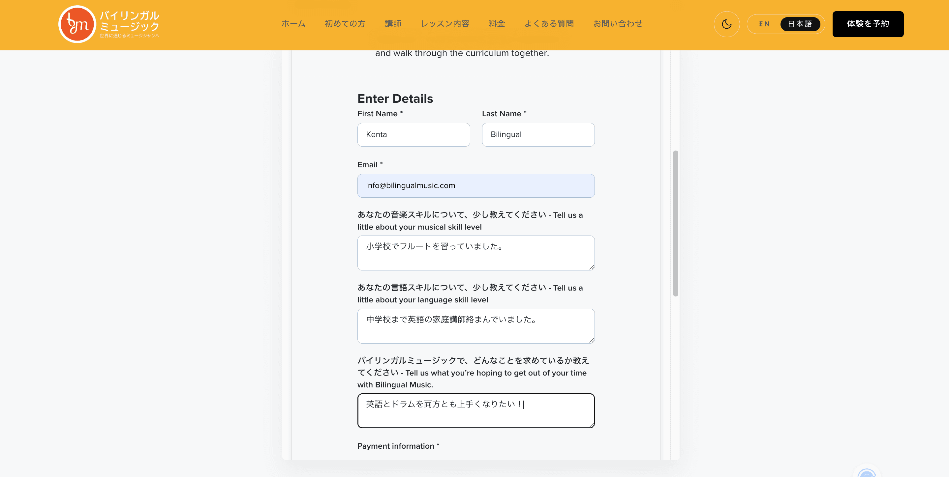Click the Bilingual Music expectations text box
Screen dimensions: 949x477
coord(475,411)
